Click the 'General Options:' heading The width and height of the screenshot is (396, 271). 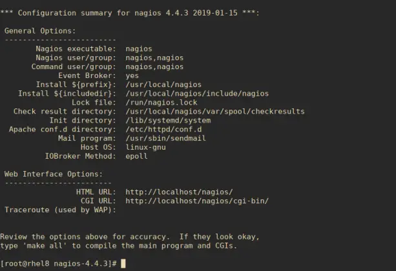(40, 31)
